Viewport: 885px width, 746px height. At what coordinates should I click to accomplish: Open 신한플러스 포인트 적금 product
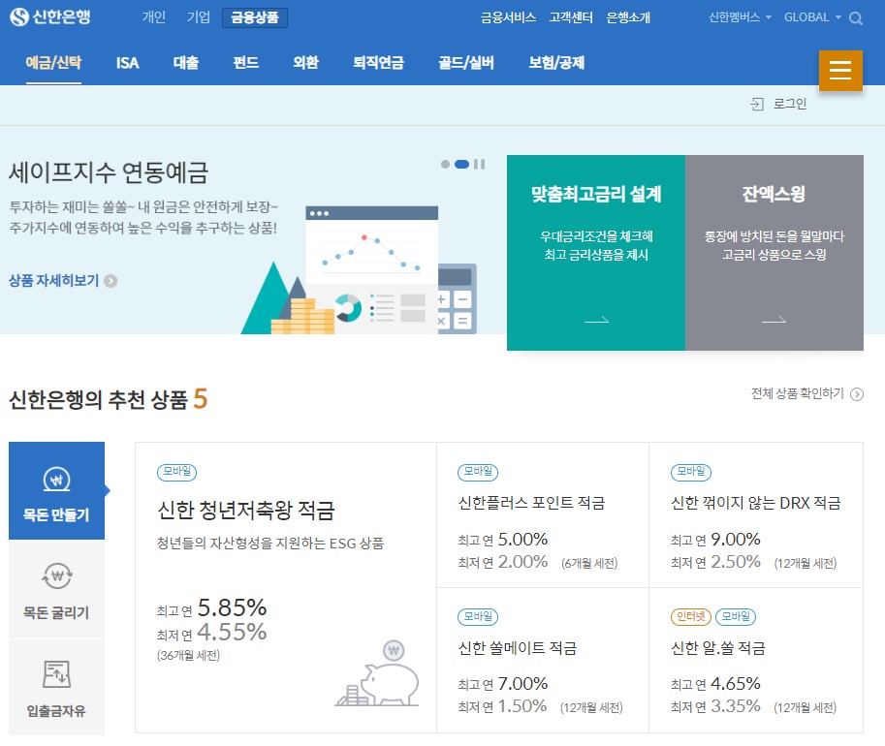tap(531, 503)
